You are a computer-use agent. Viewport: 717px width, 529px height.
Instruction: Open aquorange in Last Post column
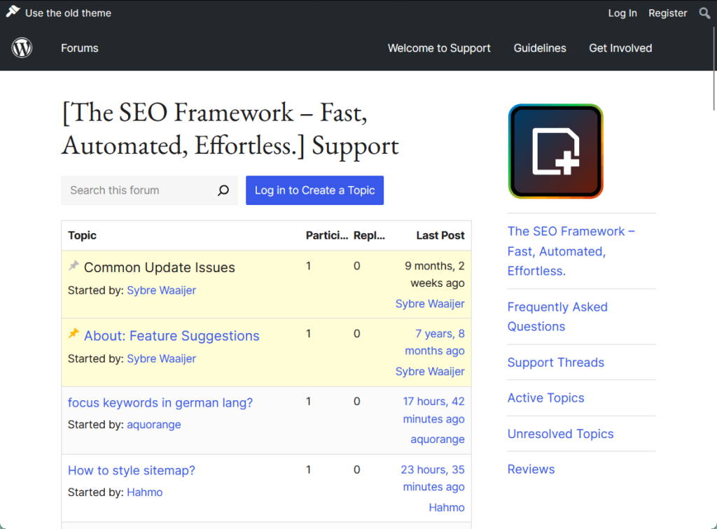click(x=438, y=439)
